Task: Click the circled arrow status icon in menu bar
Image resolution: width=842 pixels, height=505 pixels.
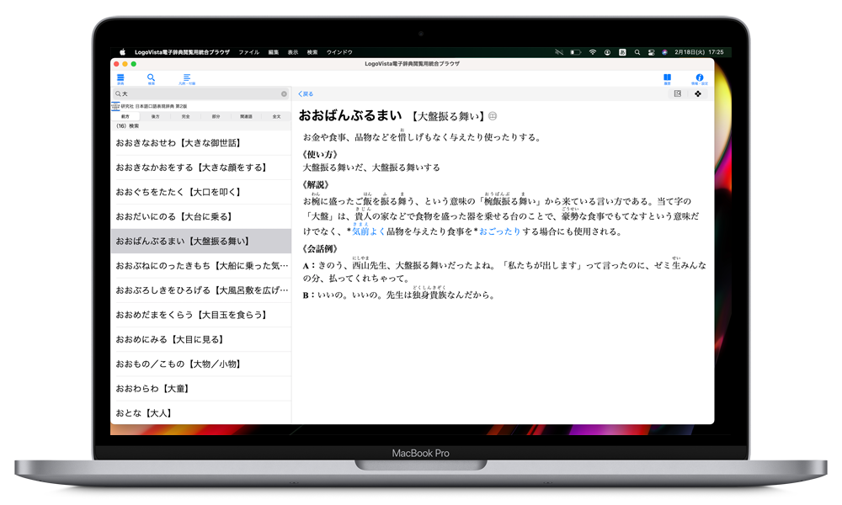Action: pos(607,52)
